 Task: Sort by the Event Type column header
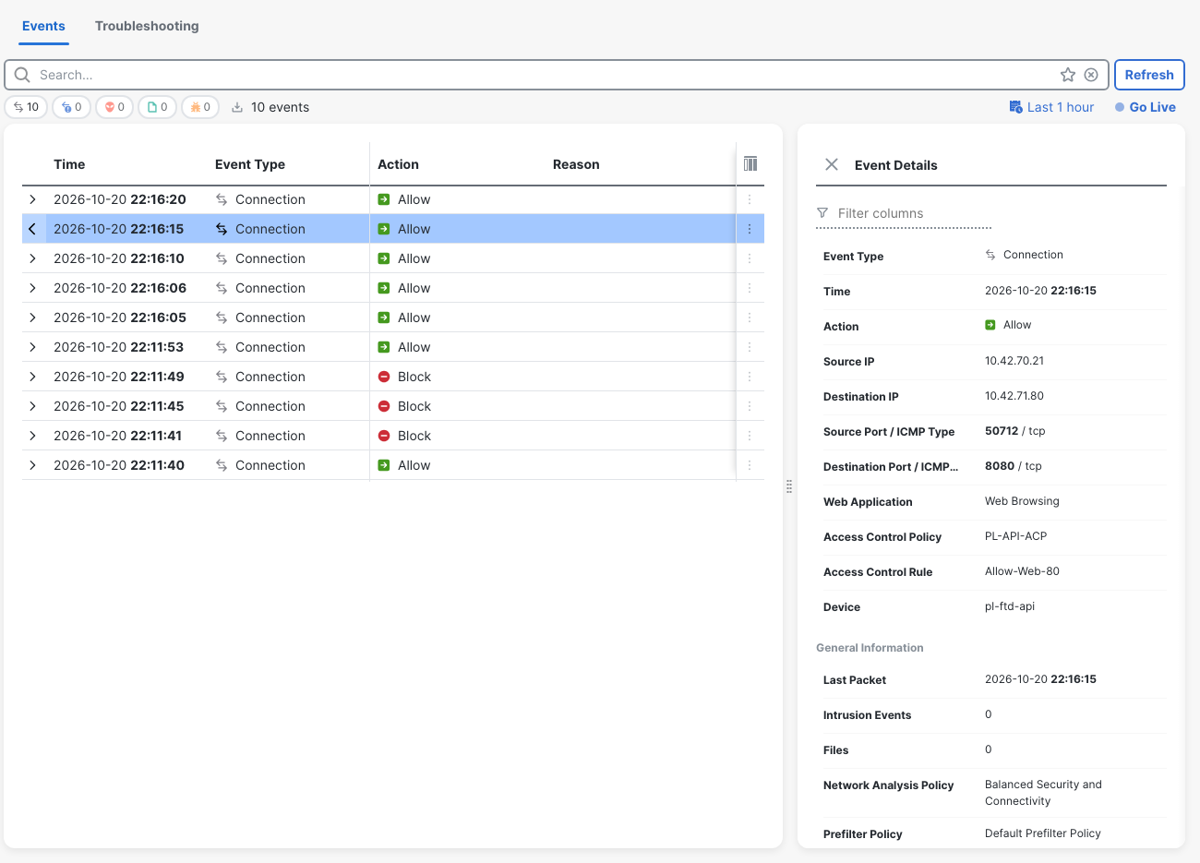click(250, 164)
